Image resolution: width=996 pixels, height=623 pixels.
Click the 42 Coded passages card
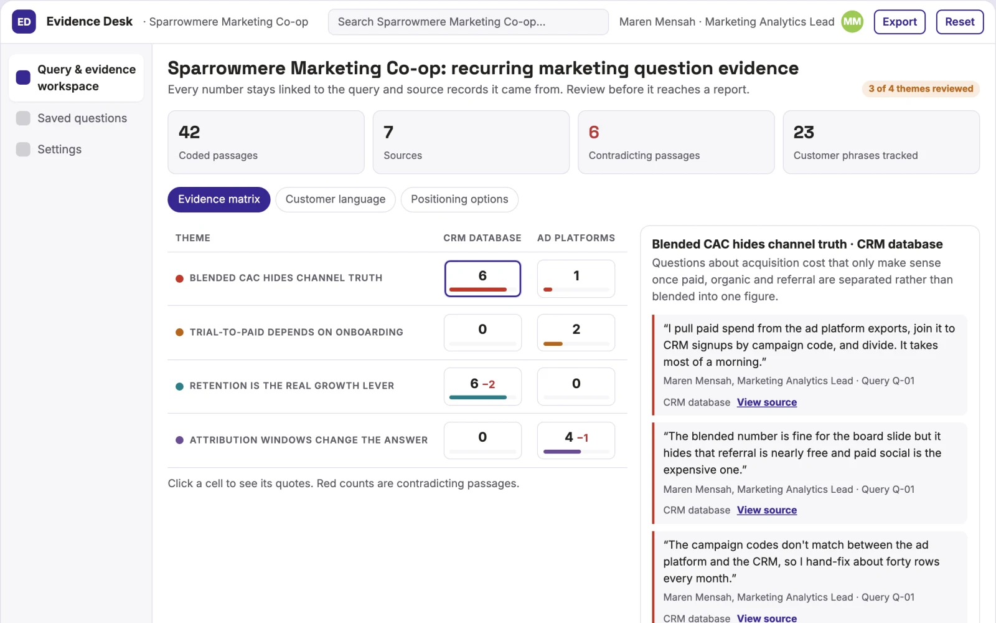(x=266, y=142)
